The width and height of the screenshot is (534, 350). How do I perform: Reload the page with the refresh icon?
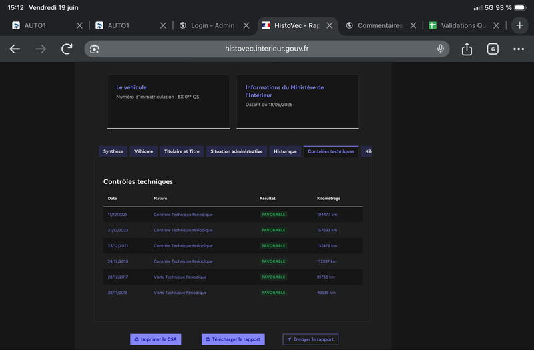pos(67,49)
